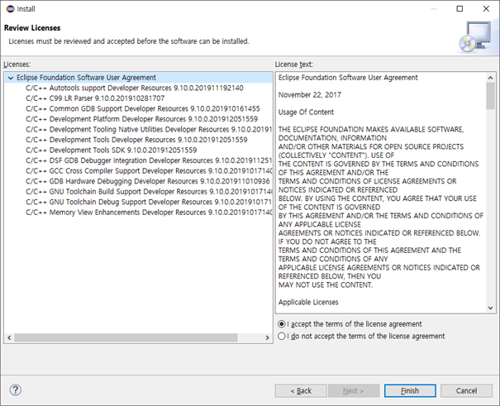Select DSF GDB Debugger Integration Developer Resources
Screen dimensions: 500x406
point(149,160)
